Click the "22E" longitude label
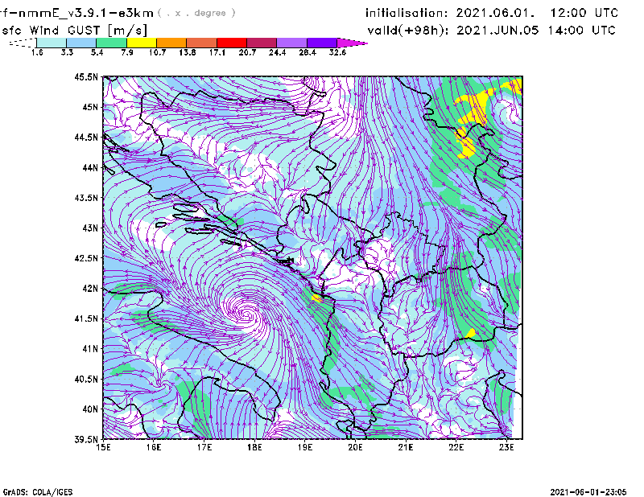This screenshot has width=644, height=497. pyautogui.click(x=456, y=447)
